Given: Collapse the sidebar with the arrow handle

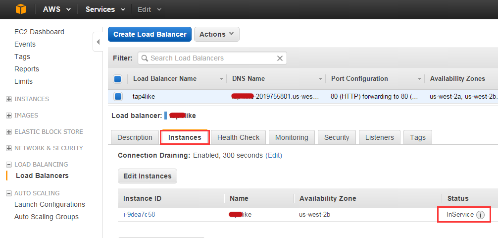Looking at the screenshot, I should 98,42.
